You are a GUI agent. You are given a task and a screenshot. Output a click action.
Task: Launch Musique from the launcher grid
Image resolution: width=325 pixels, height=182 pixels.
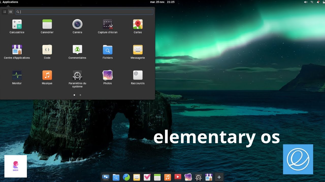pos(47,77)
